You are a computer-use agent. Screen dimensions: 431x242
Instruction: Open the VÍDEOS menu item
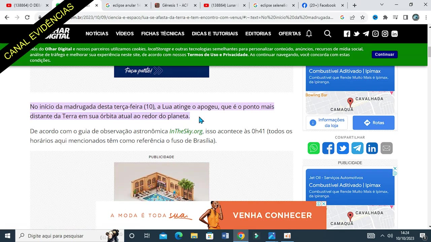pos(125,34)
